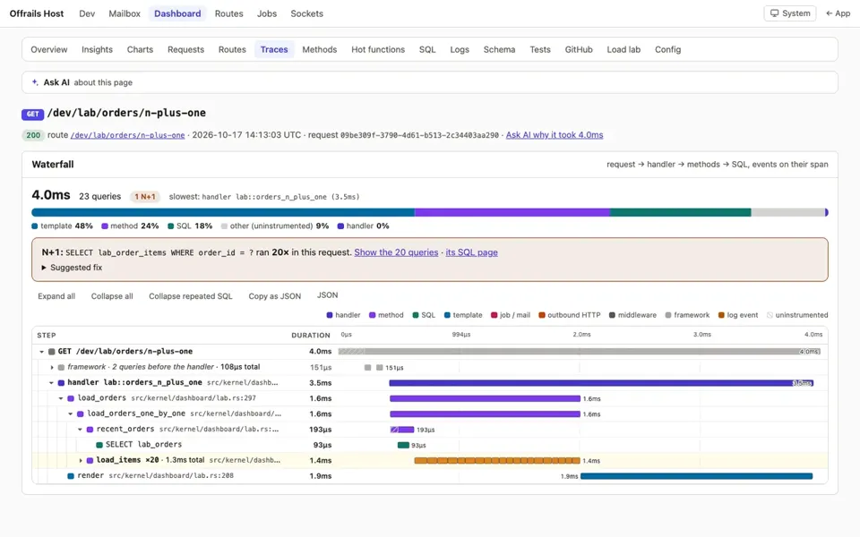This screenshot has height=537, width=860.
Task: Click the DURATION column header
Action: (311, 336)
